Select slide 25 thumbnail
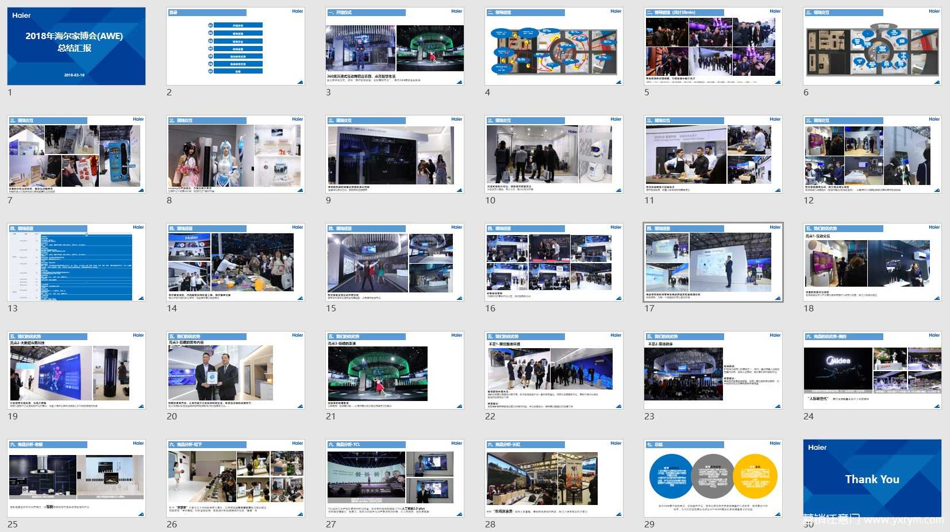 (76, 479)
